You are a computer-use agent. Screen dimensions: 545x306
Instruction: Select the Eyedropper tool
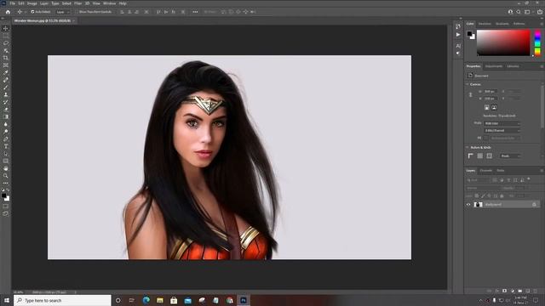(6, 72)
